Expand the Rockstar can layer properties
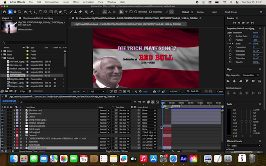The image size is (266, 166). (x=14, y=110)
